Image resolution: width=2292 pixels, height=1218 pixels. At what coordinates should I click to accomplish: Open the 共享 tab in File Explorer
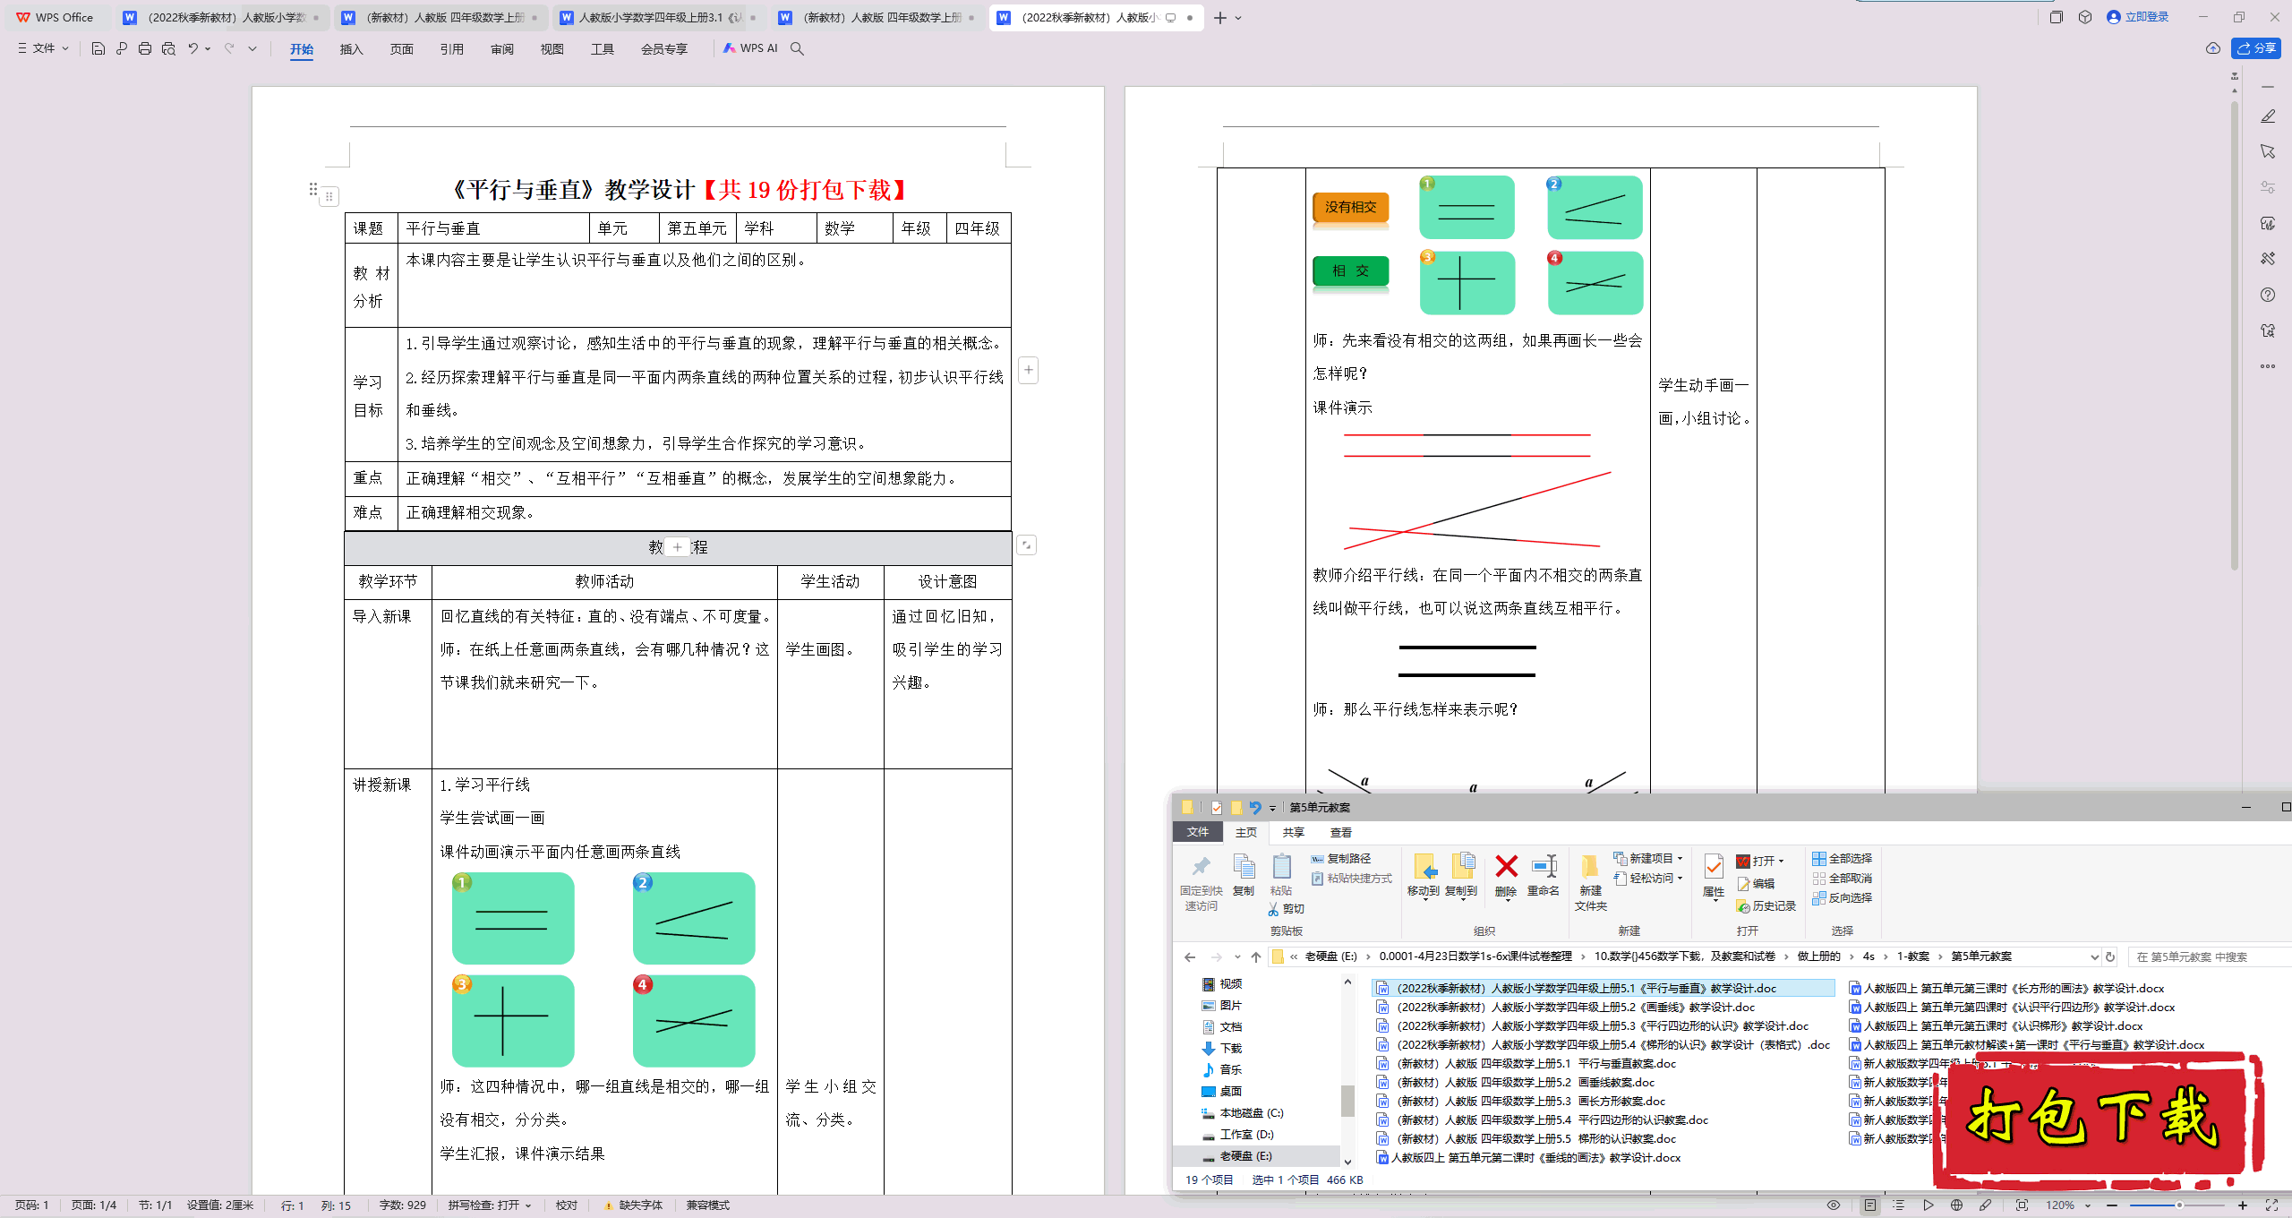(x=1293, y=832)
